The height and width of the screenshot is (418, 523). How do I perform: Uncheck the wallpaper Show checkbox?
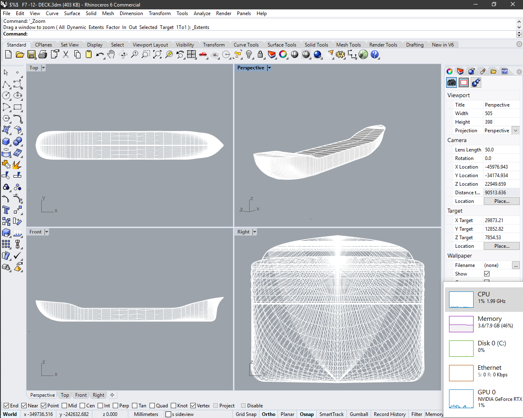(x=487, y=274)
